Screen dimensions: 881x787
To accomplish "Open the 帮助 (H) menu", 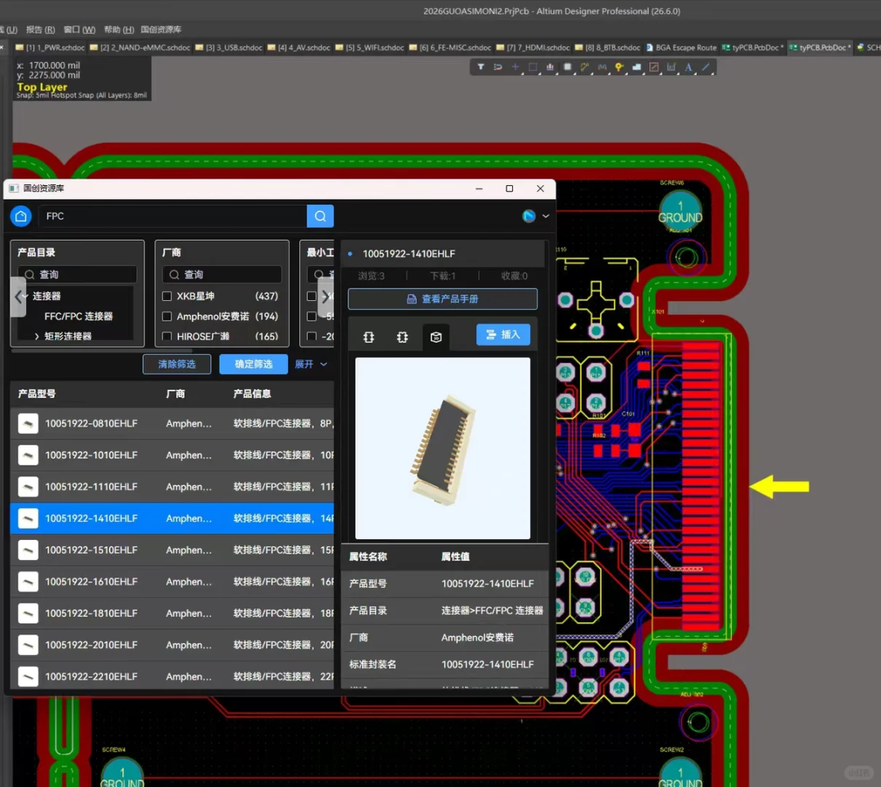I will coord(119,29).
